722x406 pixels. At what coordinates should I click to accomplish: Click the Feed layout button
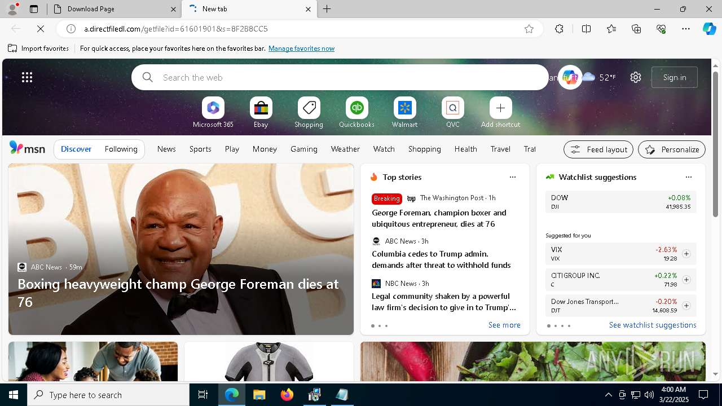coord(598,149)
